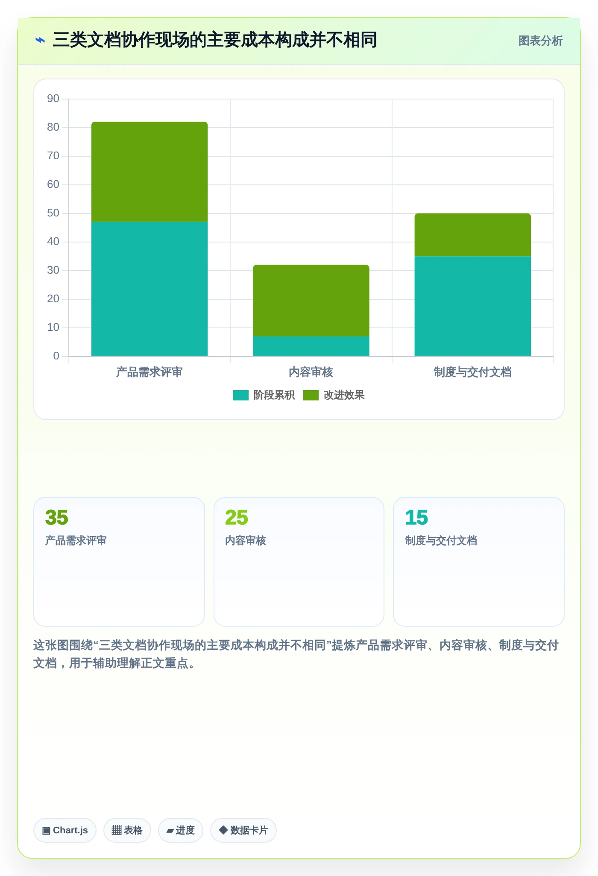This screenshot has height=876, width=598.
Task: Click the green segment of the 制度与交付文档 bar
Action: click(473, 235)
